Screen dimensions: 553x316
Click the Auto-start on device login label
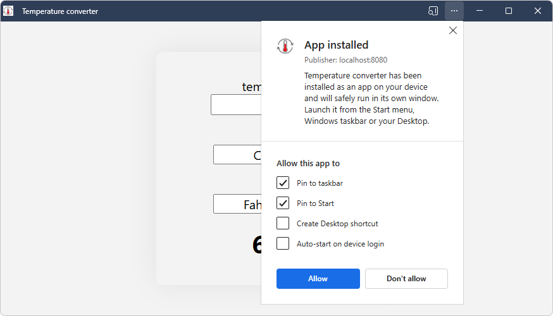(x=340, y=244)
